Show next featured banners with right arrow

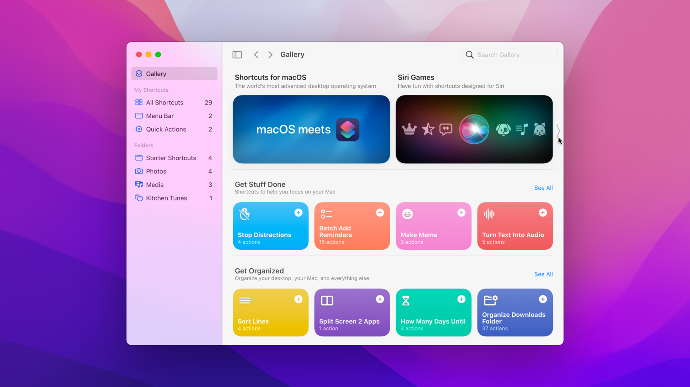[558, 131]
